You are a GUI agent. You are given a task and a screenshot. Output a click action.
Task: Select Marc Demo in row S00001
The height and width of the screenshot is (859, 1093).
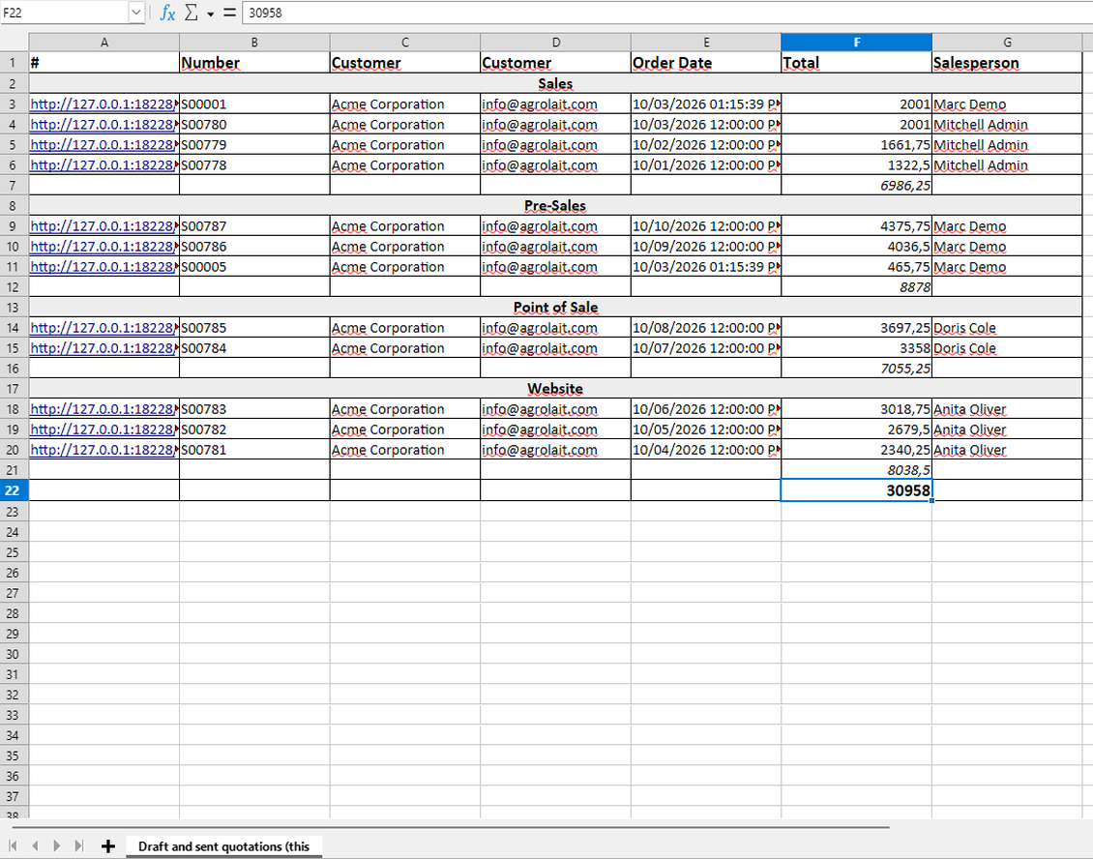tap(1007, 104)
